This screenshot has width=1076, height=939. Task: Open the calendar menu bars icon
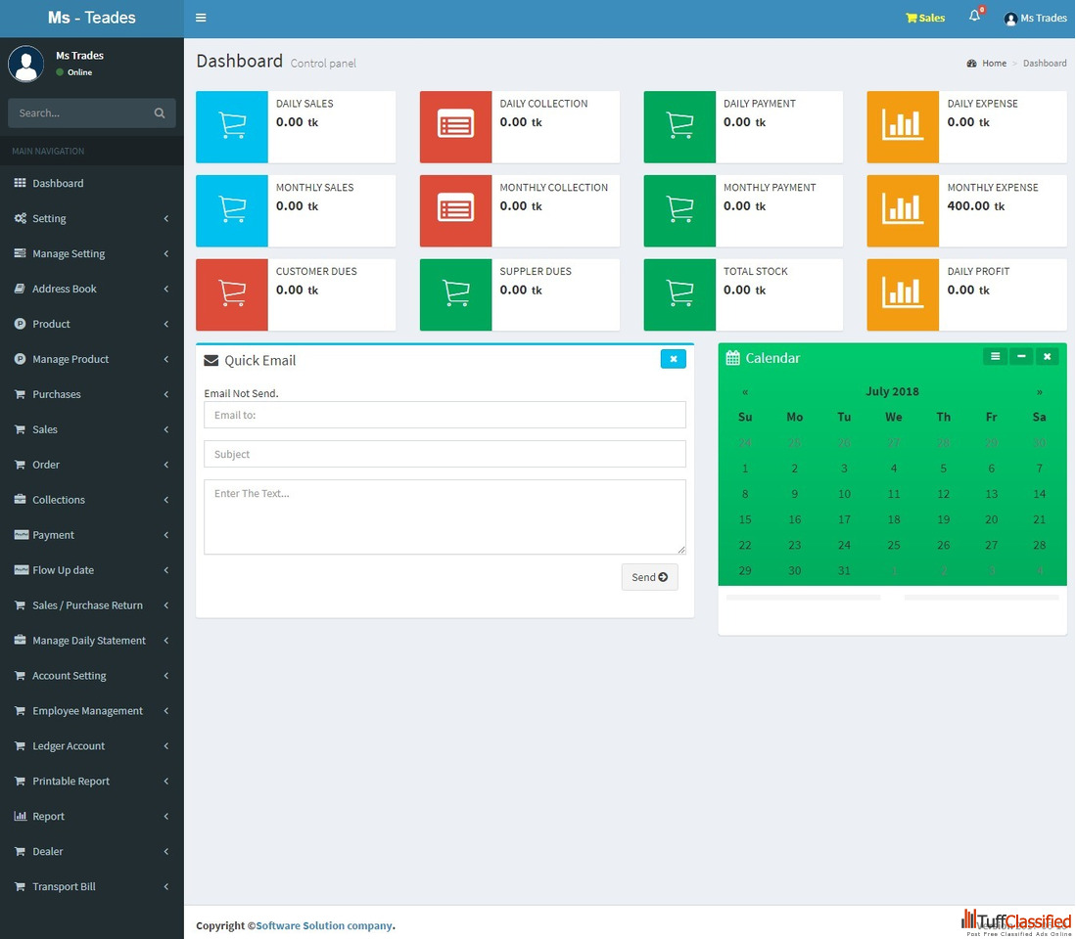[x=995, y=357]
